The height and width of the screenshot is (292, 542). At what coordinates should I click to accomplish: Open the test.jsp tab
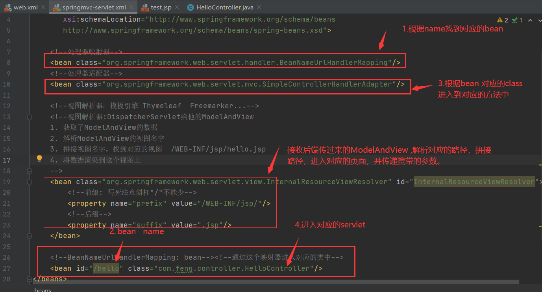[161, 7]
